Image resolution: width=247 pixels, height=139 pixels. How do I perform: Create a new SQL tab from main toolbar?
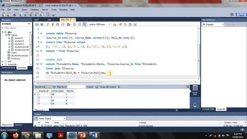[x=3, y=15]
